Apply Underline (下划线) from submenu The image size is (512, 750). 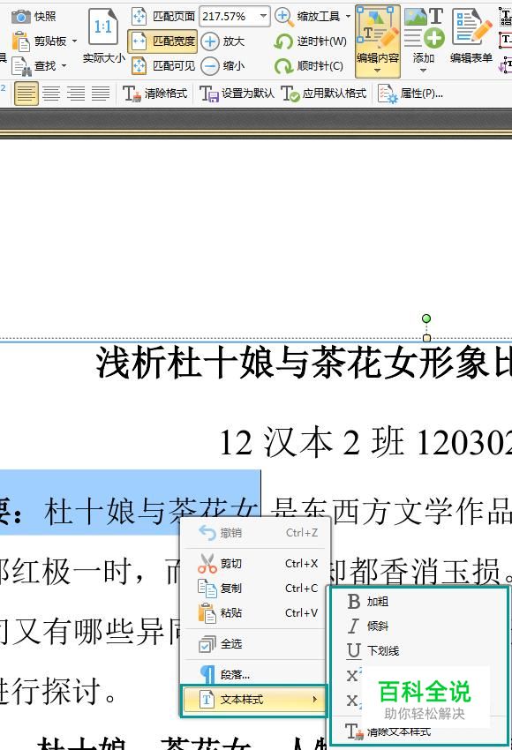click(x=418, y=650)
